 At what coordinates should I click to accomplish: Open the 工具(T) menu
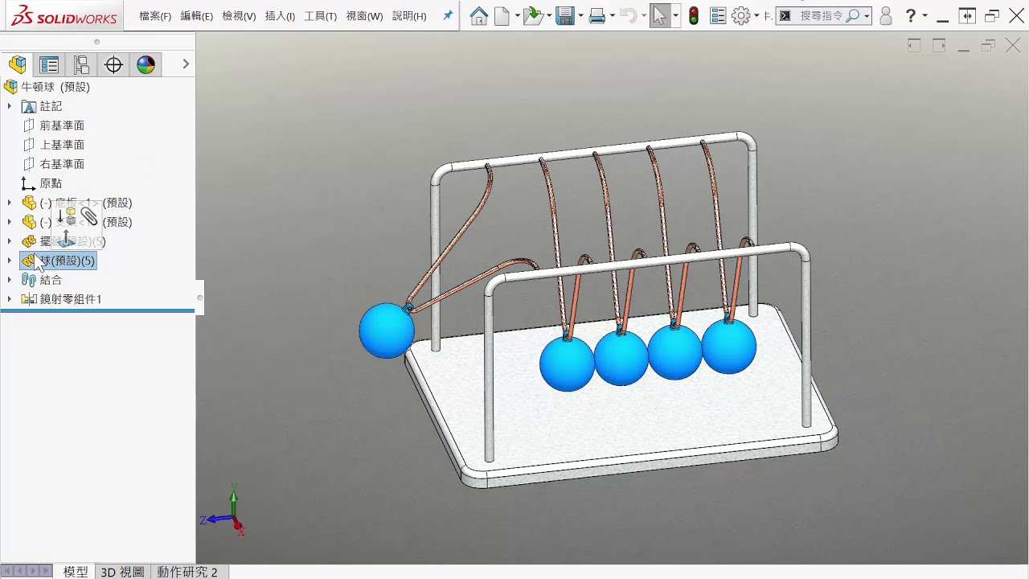click(x=320, y=16)
